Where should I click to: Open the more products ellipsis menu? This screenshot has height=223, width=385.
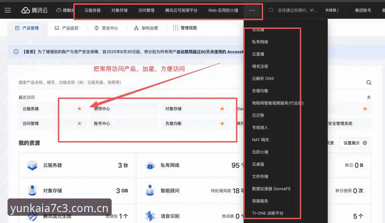[252, 10]
